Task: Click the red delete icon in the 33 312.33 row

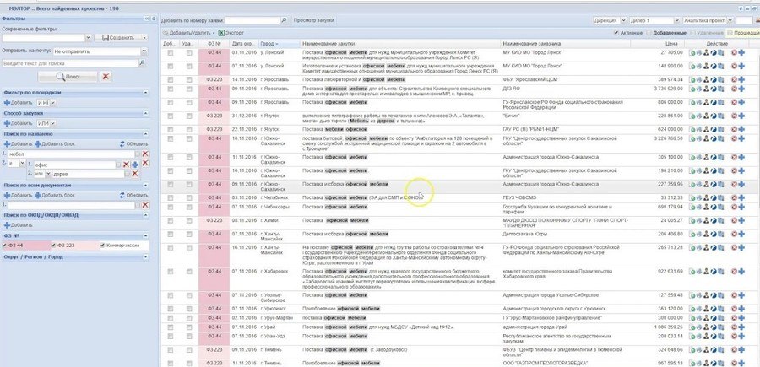Action: click(x=734, y=198)
